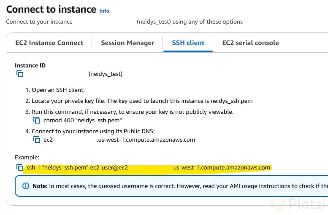Copy the Public DNS address
Screen dimensions: 328x215
(36, 140)
